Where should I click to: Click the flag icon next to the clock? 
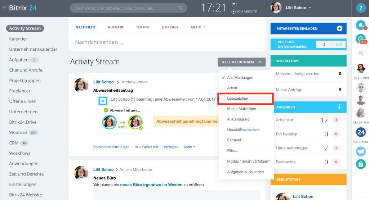234,4
